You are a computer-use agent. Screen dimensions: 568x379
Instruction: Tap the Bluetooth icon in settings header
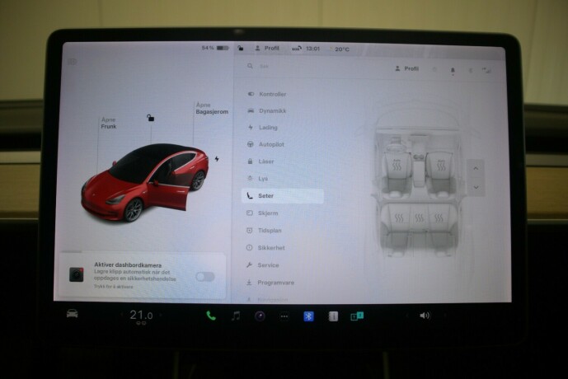coord(470,71)
